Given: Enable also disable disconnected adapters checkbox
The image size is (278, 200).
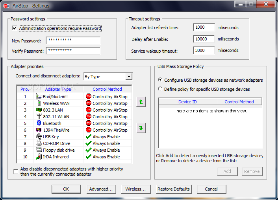Looking at the screenshot, I should tap(16, 171).
